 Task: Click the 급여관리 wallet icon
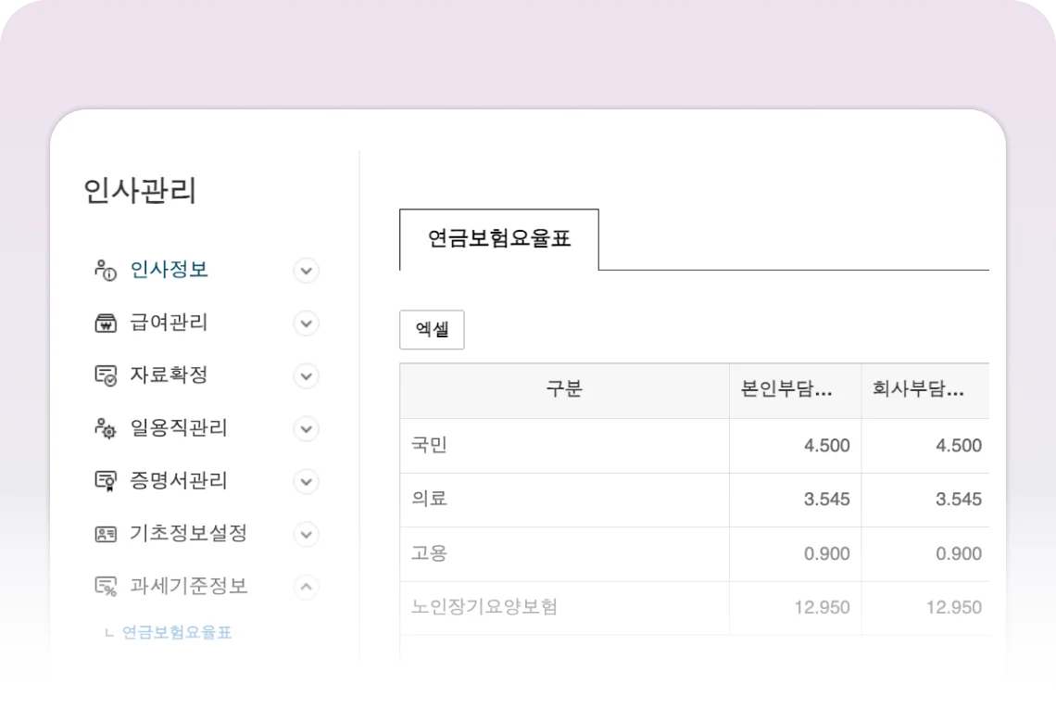pyautogui.click(x=105, y=323)
